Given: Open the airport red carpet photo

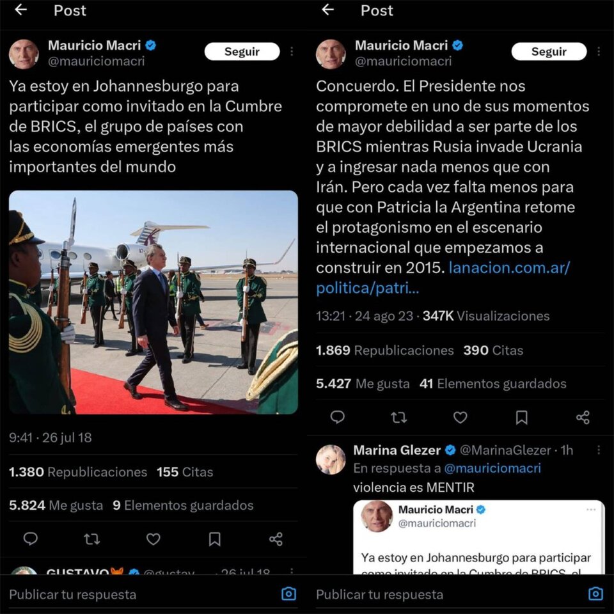Looking at the screenshot, I should point(153,303).
